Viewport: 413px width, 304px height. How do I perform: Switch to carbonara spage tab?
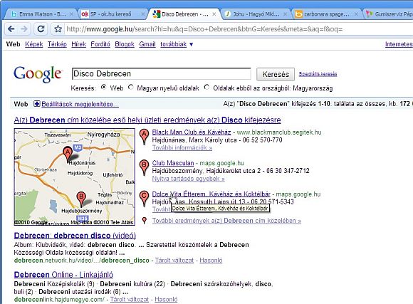click(327, 14)
